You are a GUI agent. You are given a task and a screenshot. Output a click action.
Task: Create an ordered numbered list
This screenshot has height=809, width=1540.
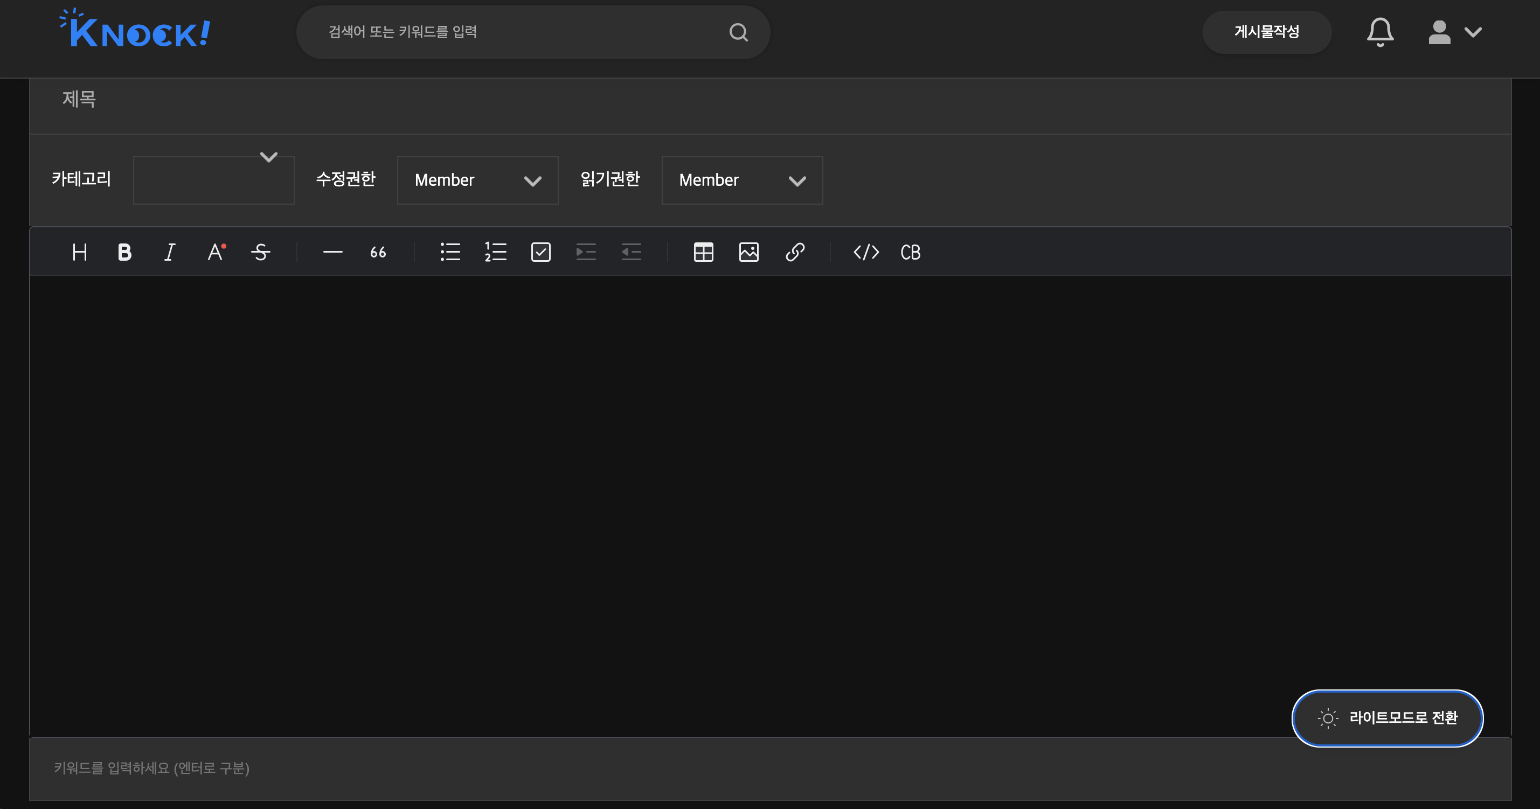[496, 252]
